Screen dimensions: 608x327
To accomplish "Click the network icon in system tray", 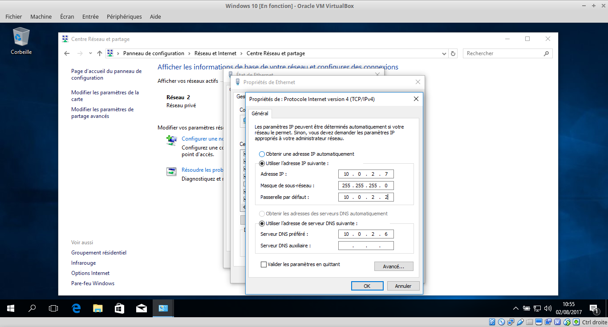I will pyautogui.click(x=537, y=308).
